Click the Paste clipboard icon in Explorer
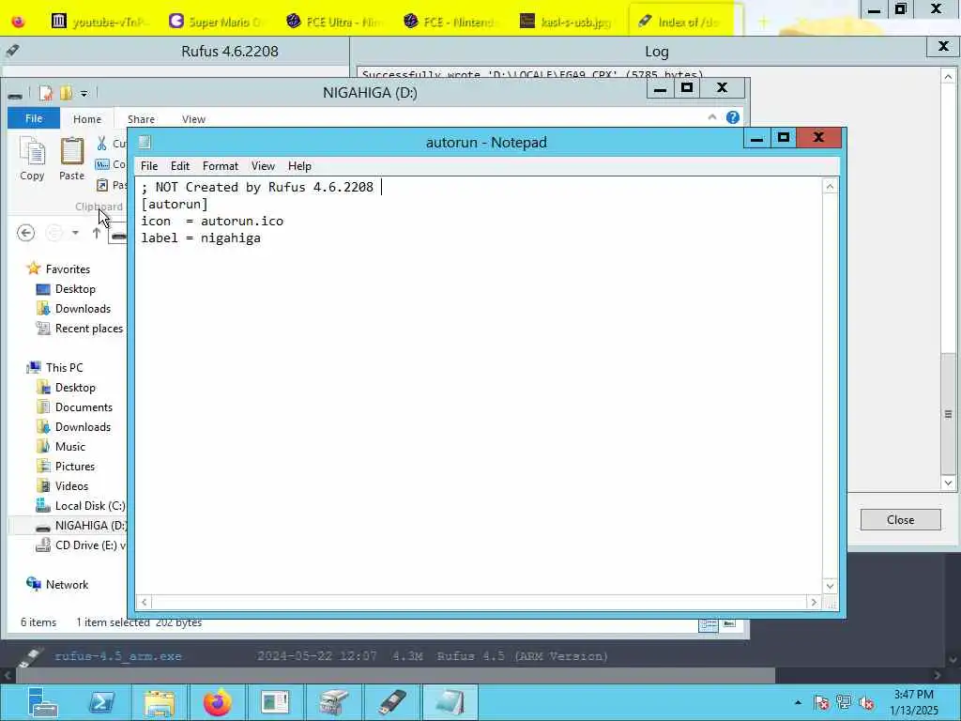The width and height of the screenshot is (961, 721). click(x=71, y=151)
